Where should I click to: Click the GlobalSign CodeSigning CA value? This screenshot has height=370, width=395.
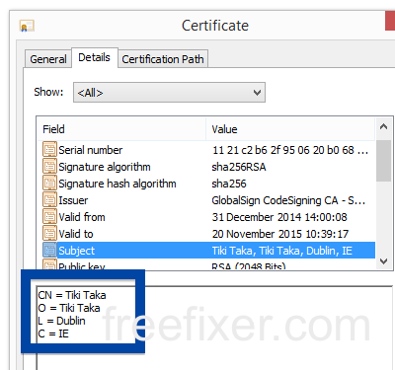(x=288, y=200)
